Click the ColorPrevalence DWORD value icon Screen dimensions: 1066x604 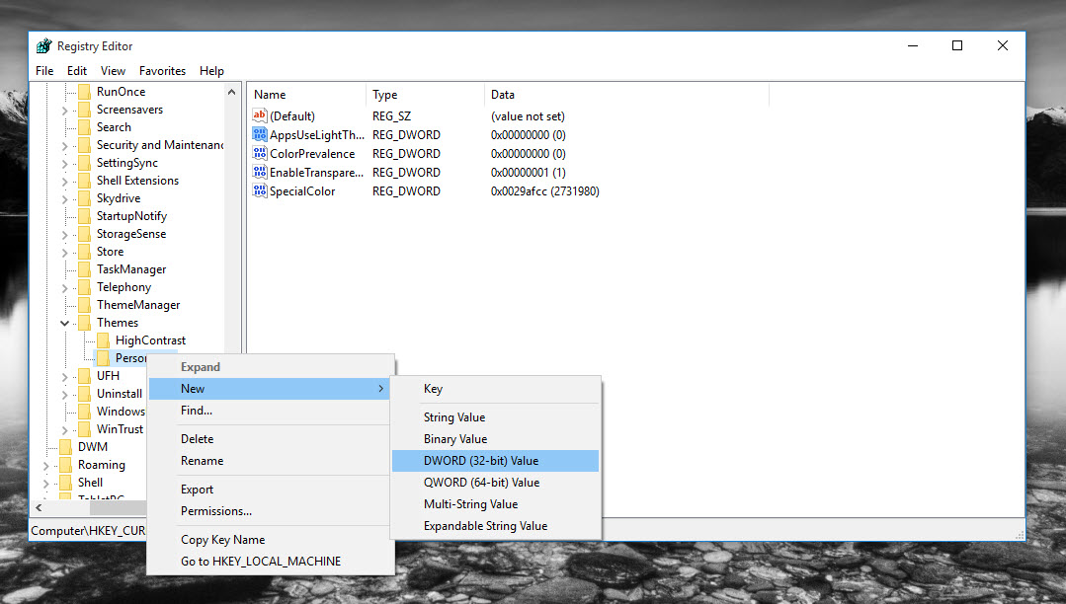[x=260, y=154]
